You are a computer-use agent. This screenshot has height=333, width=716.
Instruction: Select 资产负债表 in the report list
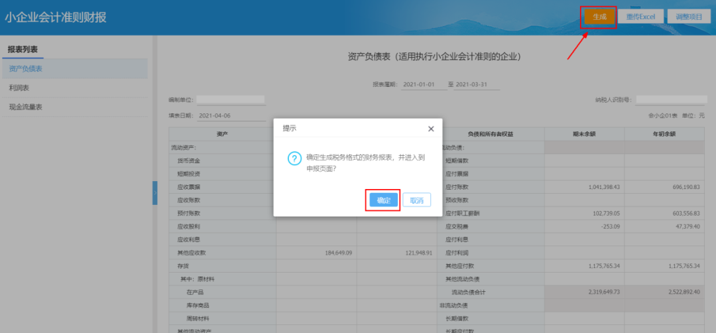(x=74, y=68)
